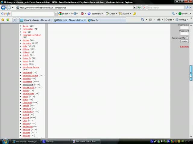The height and width of the screenshot is (144, 193).
Task: Click the browser Back arrow button
Action: (3, 7)
